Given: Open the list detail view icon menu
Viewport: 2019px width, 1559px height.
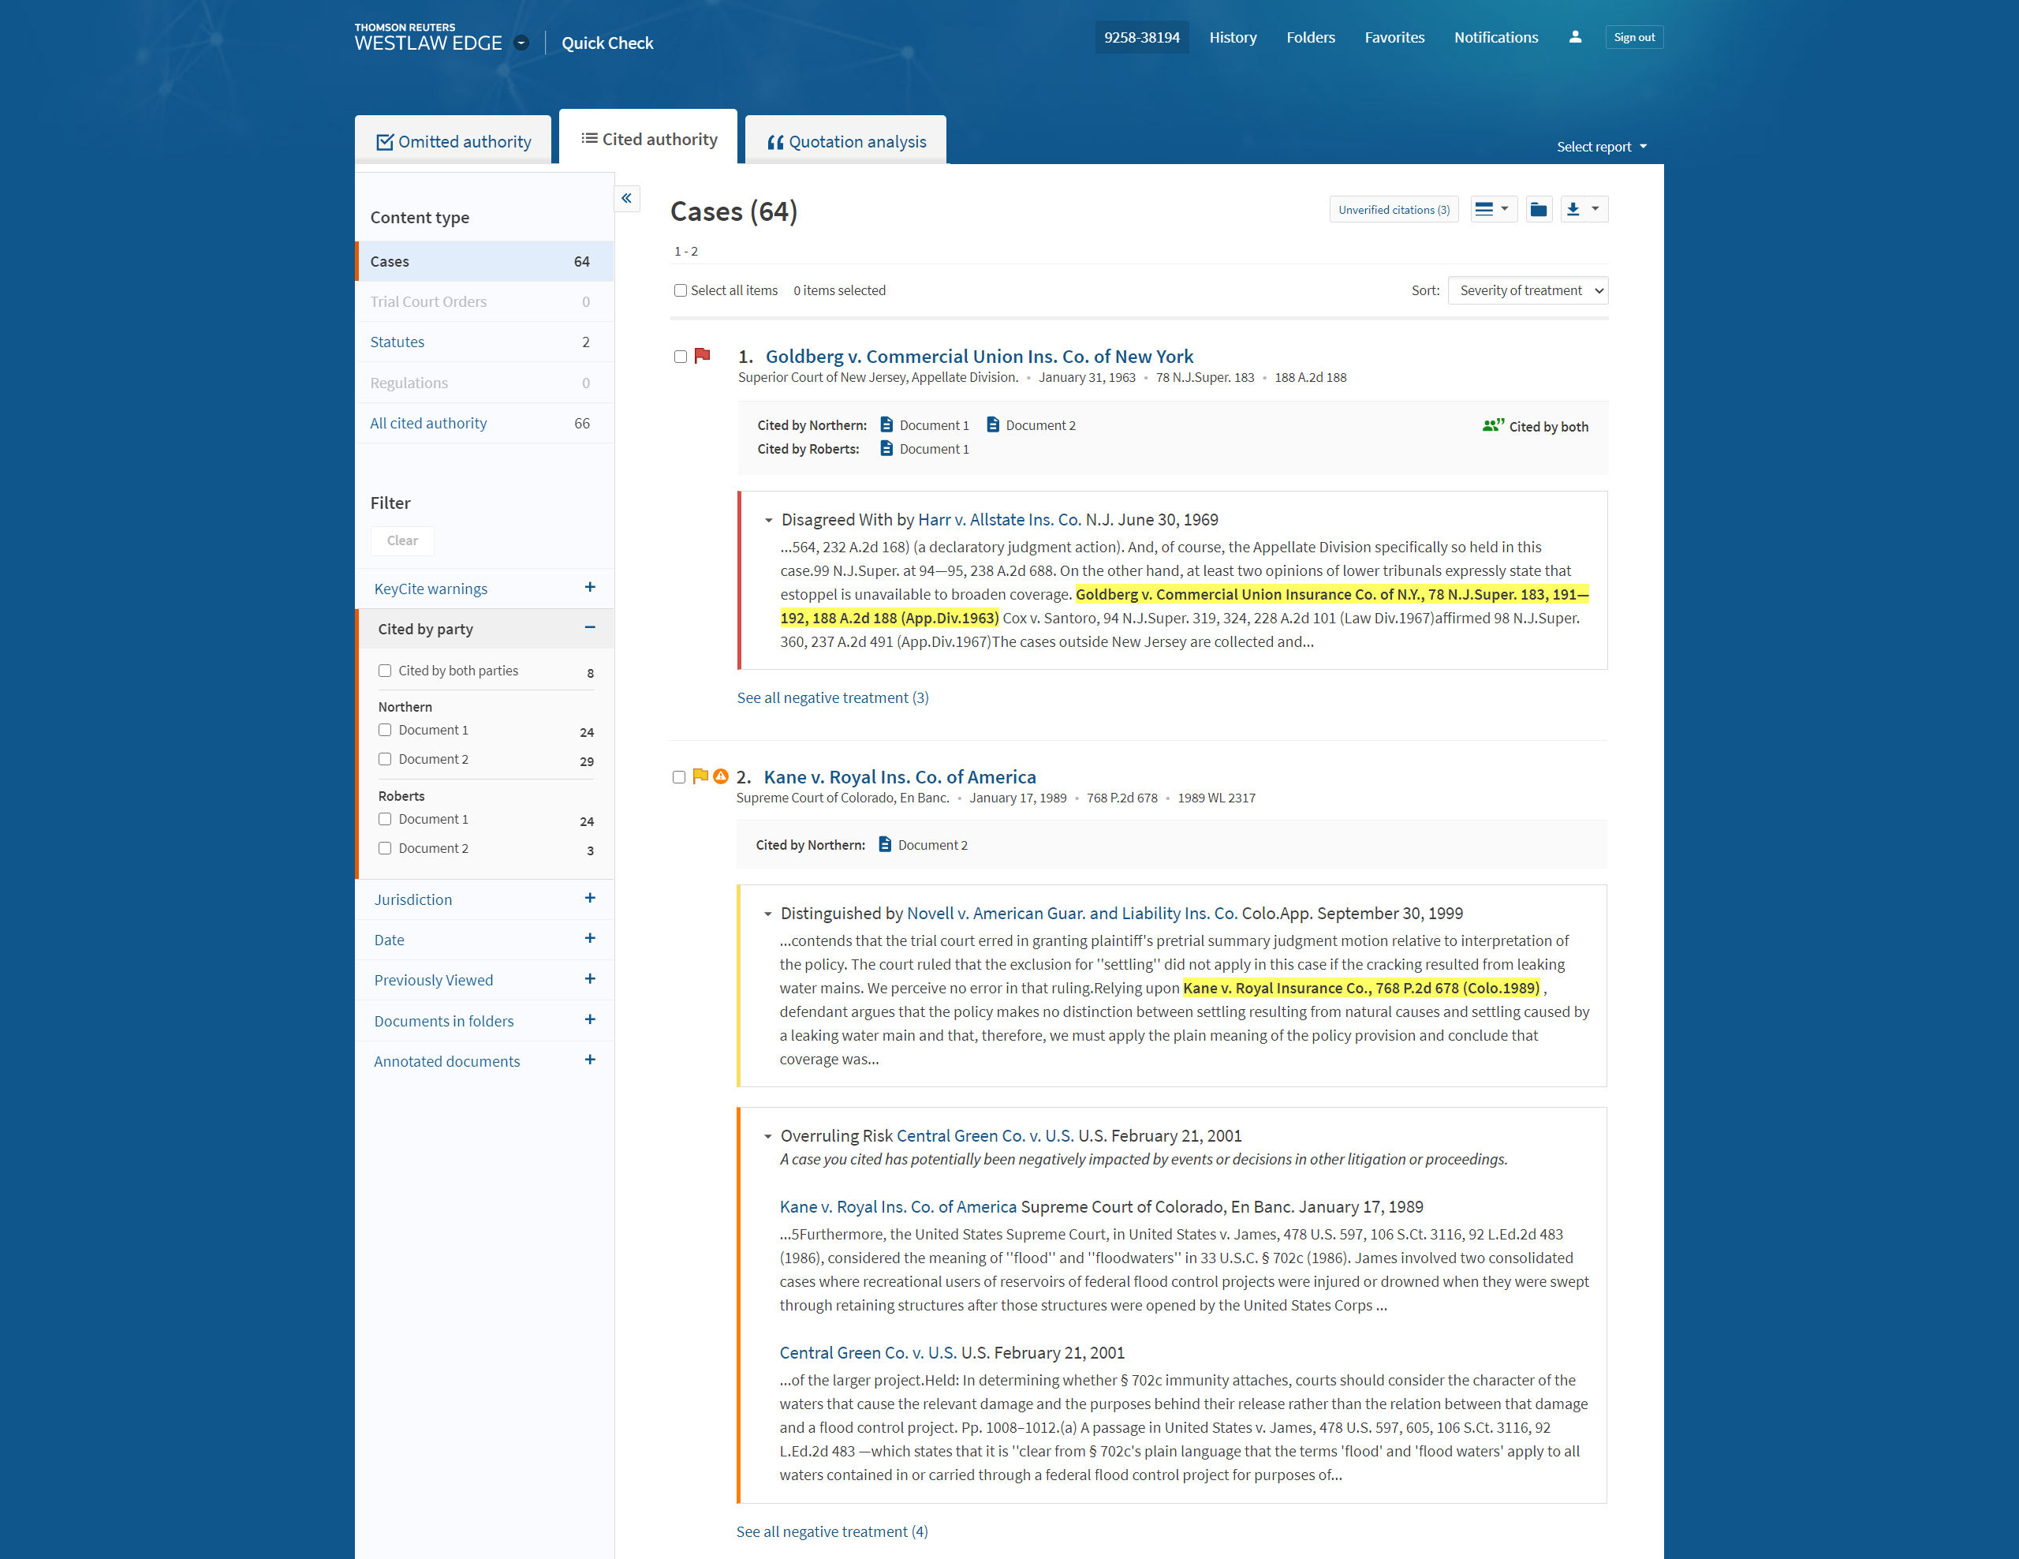Looking at the screenshot, I should [x=1492, y=210].
